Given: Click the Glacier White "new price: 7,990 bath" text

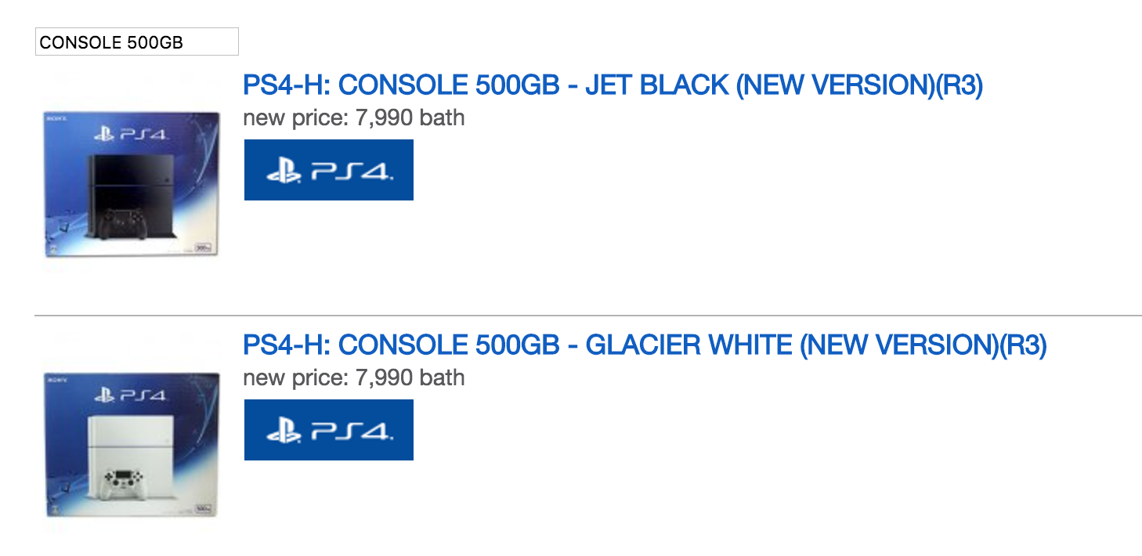Looking at the screenshot, I should tap(353, 378).
